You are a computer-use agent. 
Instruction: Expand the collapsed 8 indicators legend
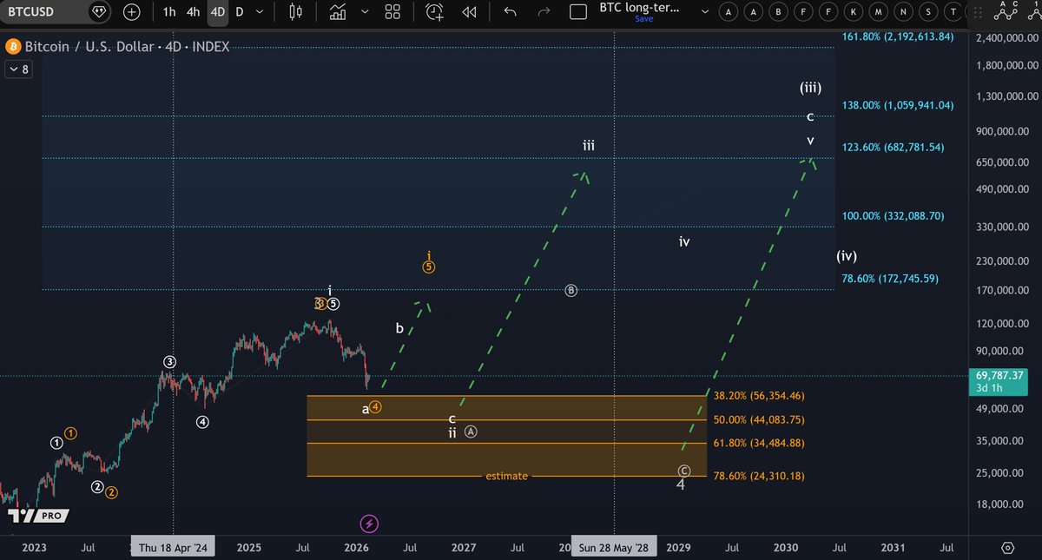pos(18,70)
